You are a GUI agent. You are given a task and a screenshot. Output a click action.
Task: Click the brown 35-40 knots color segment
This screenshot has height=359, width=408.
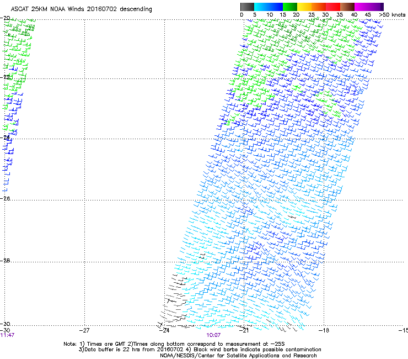pyautogui.click(x=347, y=7)
